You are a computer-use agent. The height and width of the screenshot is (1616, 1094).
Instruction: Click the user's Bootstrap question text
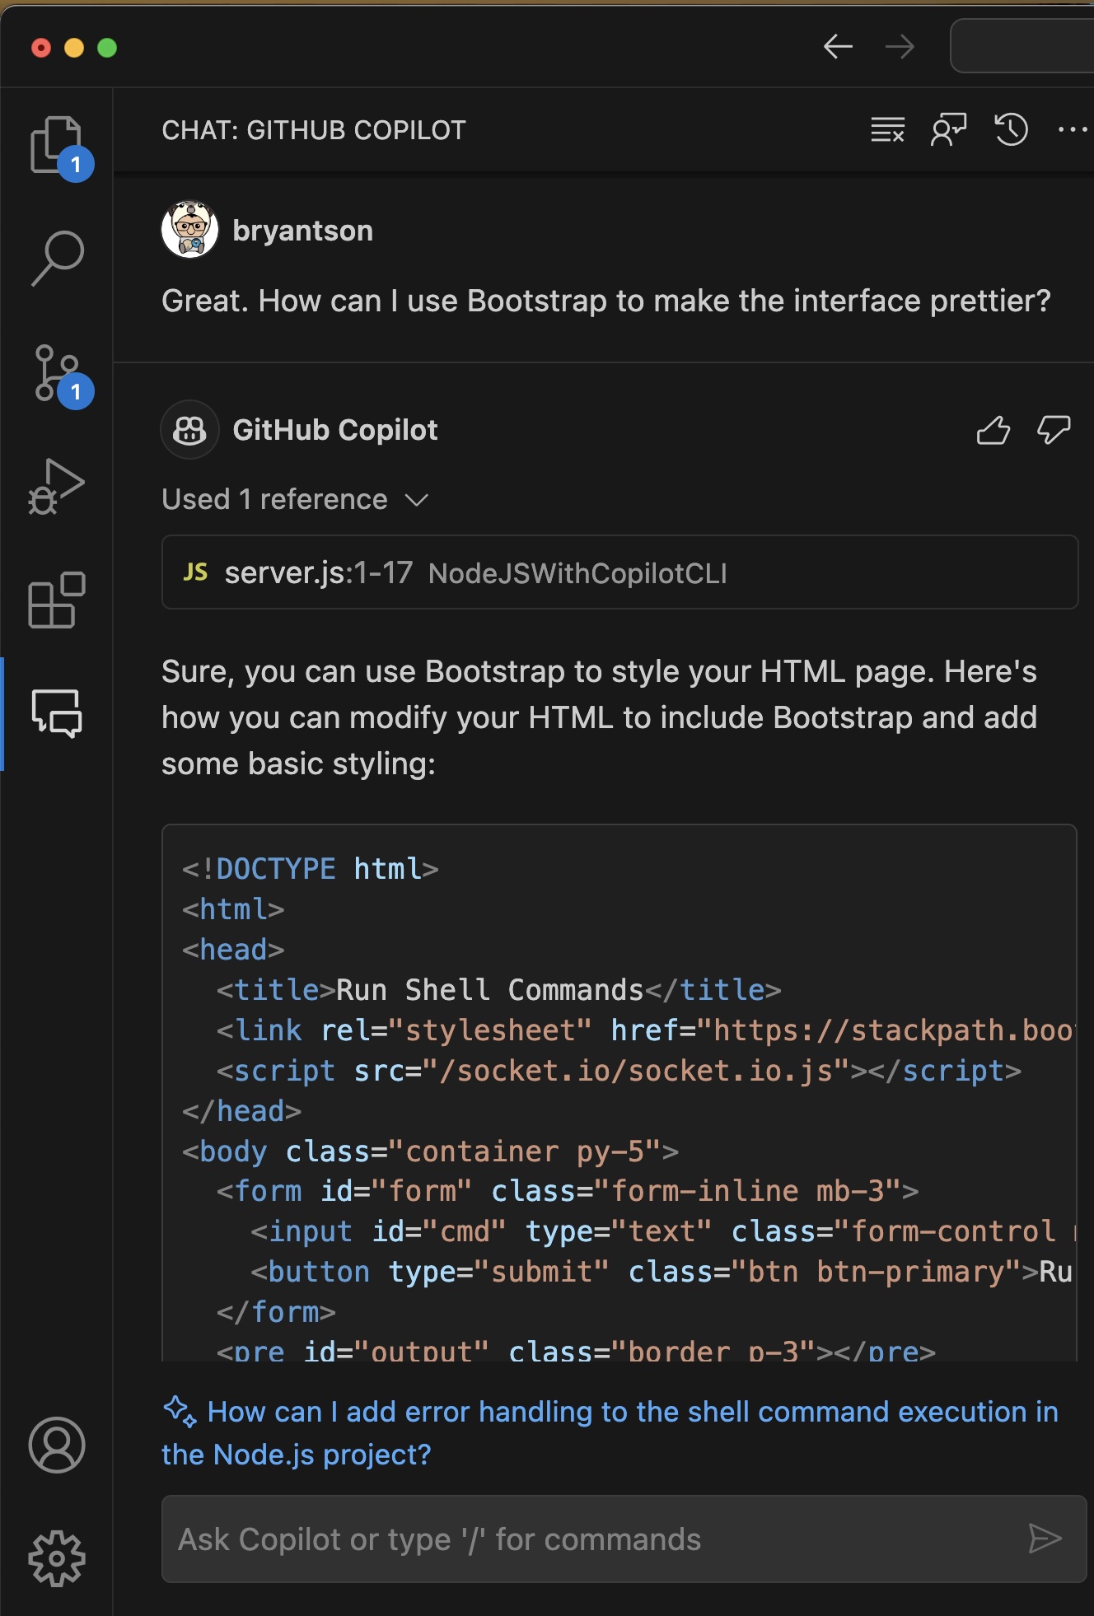(606, 301)
